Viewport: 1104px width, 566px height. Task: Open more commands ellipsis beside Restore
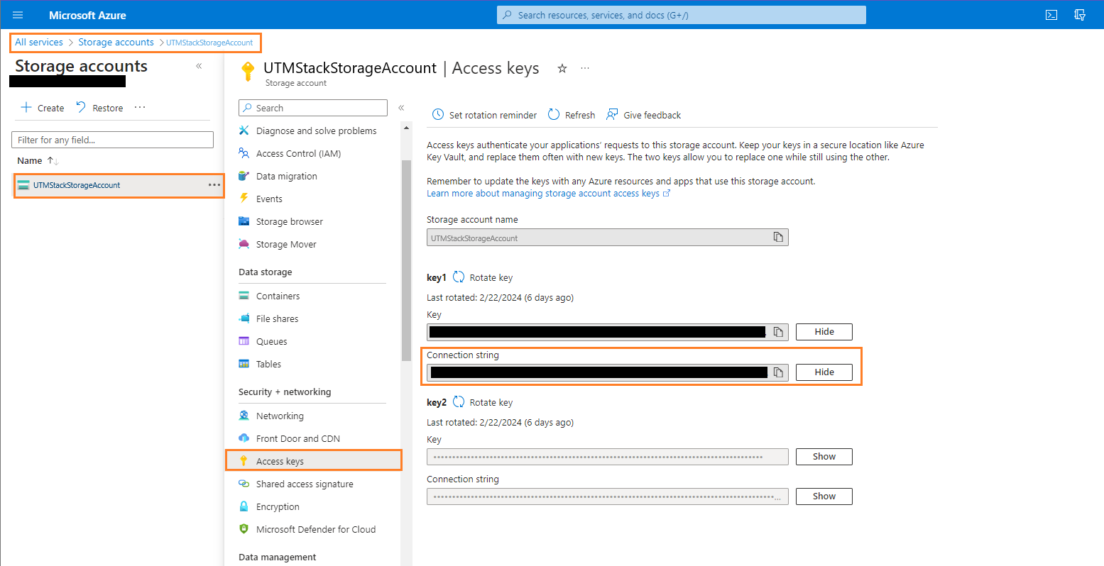pos(140,108)
